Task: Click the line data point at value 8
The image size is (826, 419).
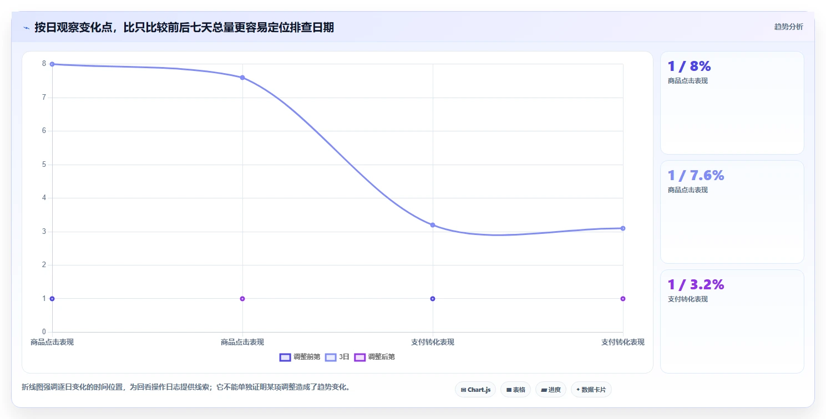Action: [x=52, y=64]
